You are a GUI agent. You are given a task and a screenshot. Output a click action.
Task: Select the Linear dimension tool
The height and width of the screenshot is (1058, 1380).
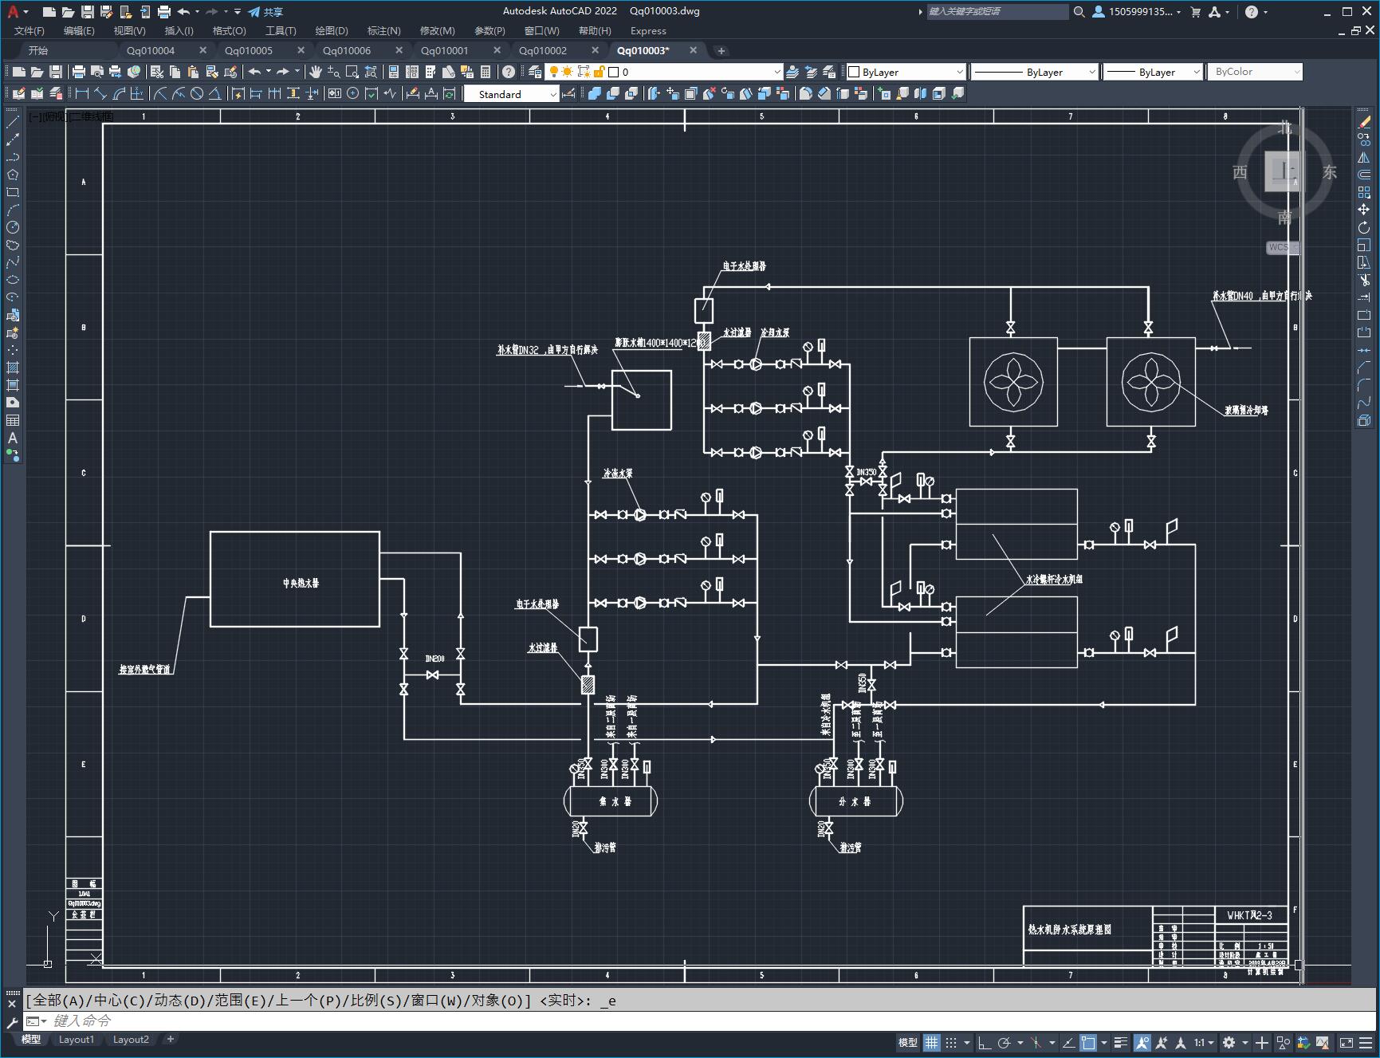click(x=82, y=93)
